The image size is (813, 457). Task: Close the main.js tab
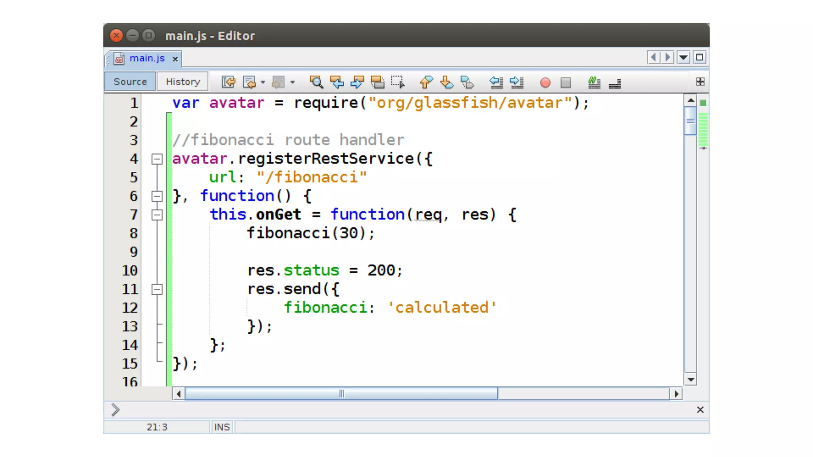click(x=175, y=59)
